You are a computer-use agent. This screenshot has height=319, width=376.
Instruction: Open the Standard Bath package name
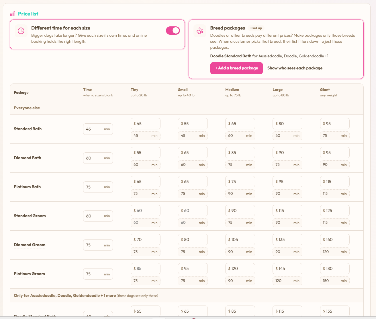(28, 129)
